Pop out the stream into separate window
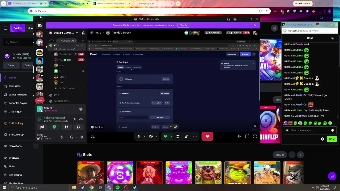Image resolution: width=340 pixels, height=191 pixels. (247, 136)
